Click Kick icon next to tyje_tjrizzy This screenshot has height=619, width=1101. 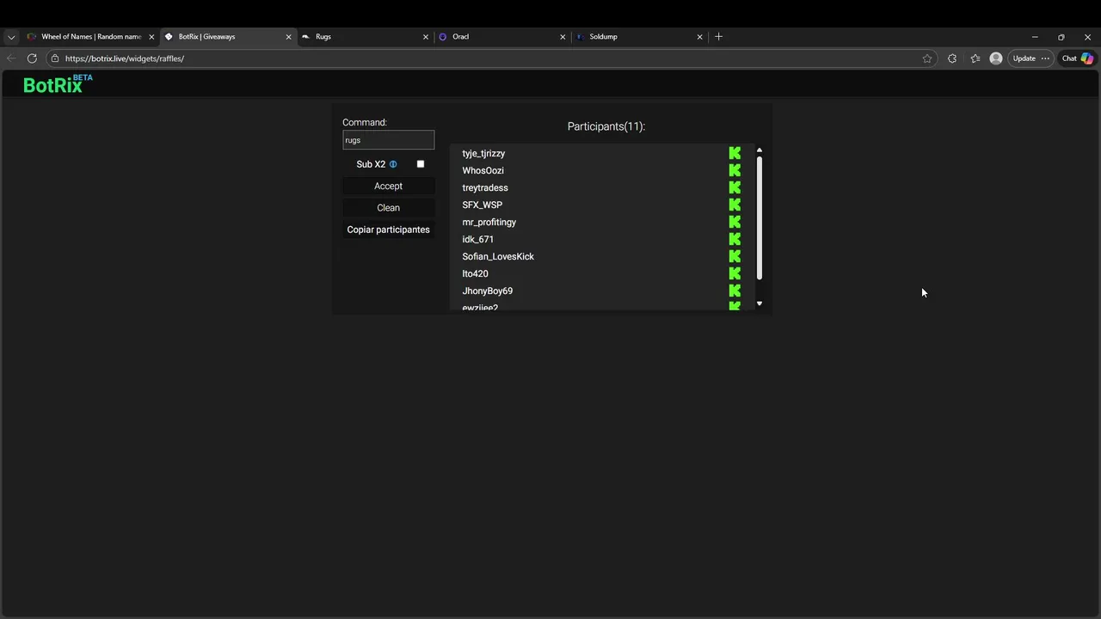click(735, 153)
